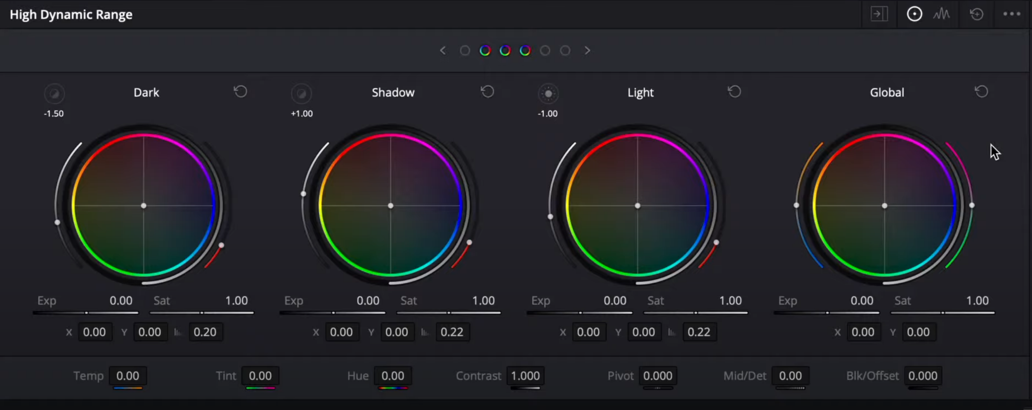Toggle the Light zone on or off
1032x410 pixels.
(548, 94)
